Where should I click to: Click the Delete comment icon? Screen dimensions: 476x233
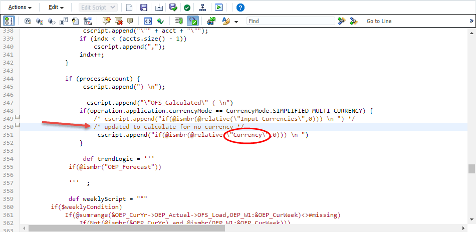click(x=119, y=21)
